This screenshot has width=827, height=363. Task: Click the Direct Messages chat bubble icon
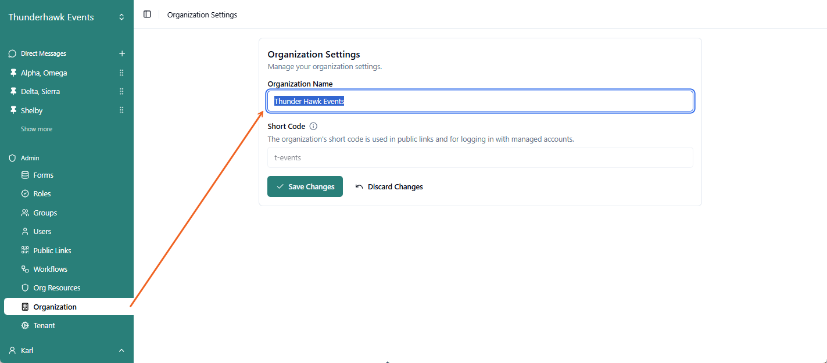(12, 53)
